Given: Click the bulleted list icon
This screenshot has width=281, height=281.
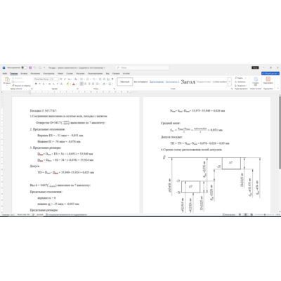Looking at the screenshot, I should [x=81, y=79].
